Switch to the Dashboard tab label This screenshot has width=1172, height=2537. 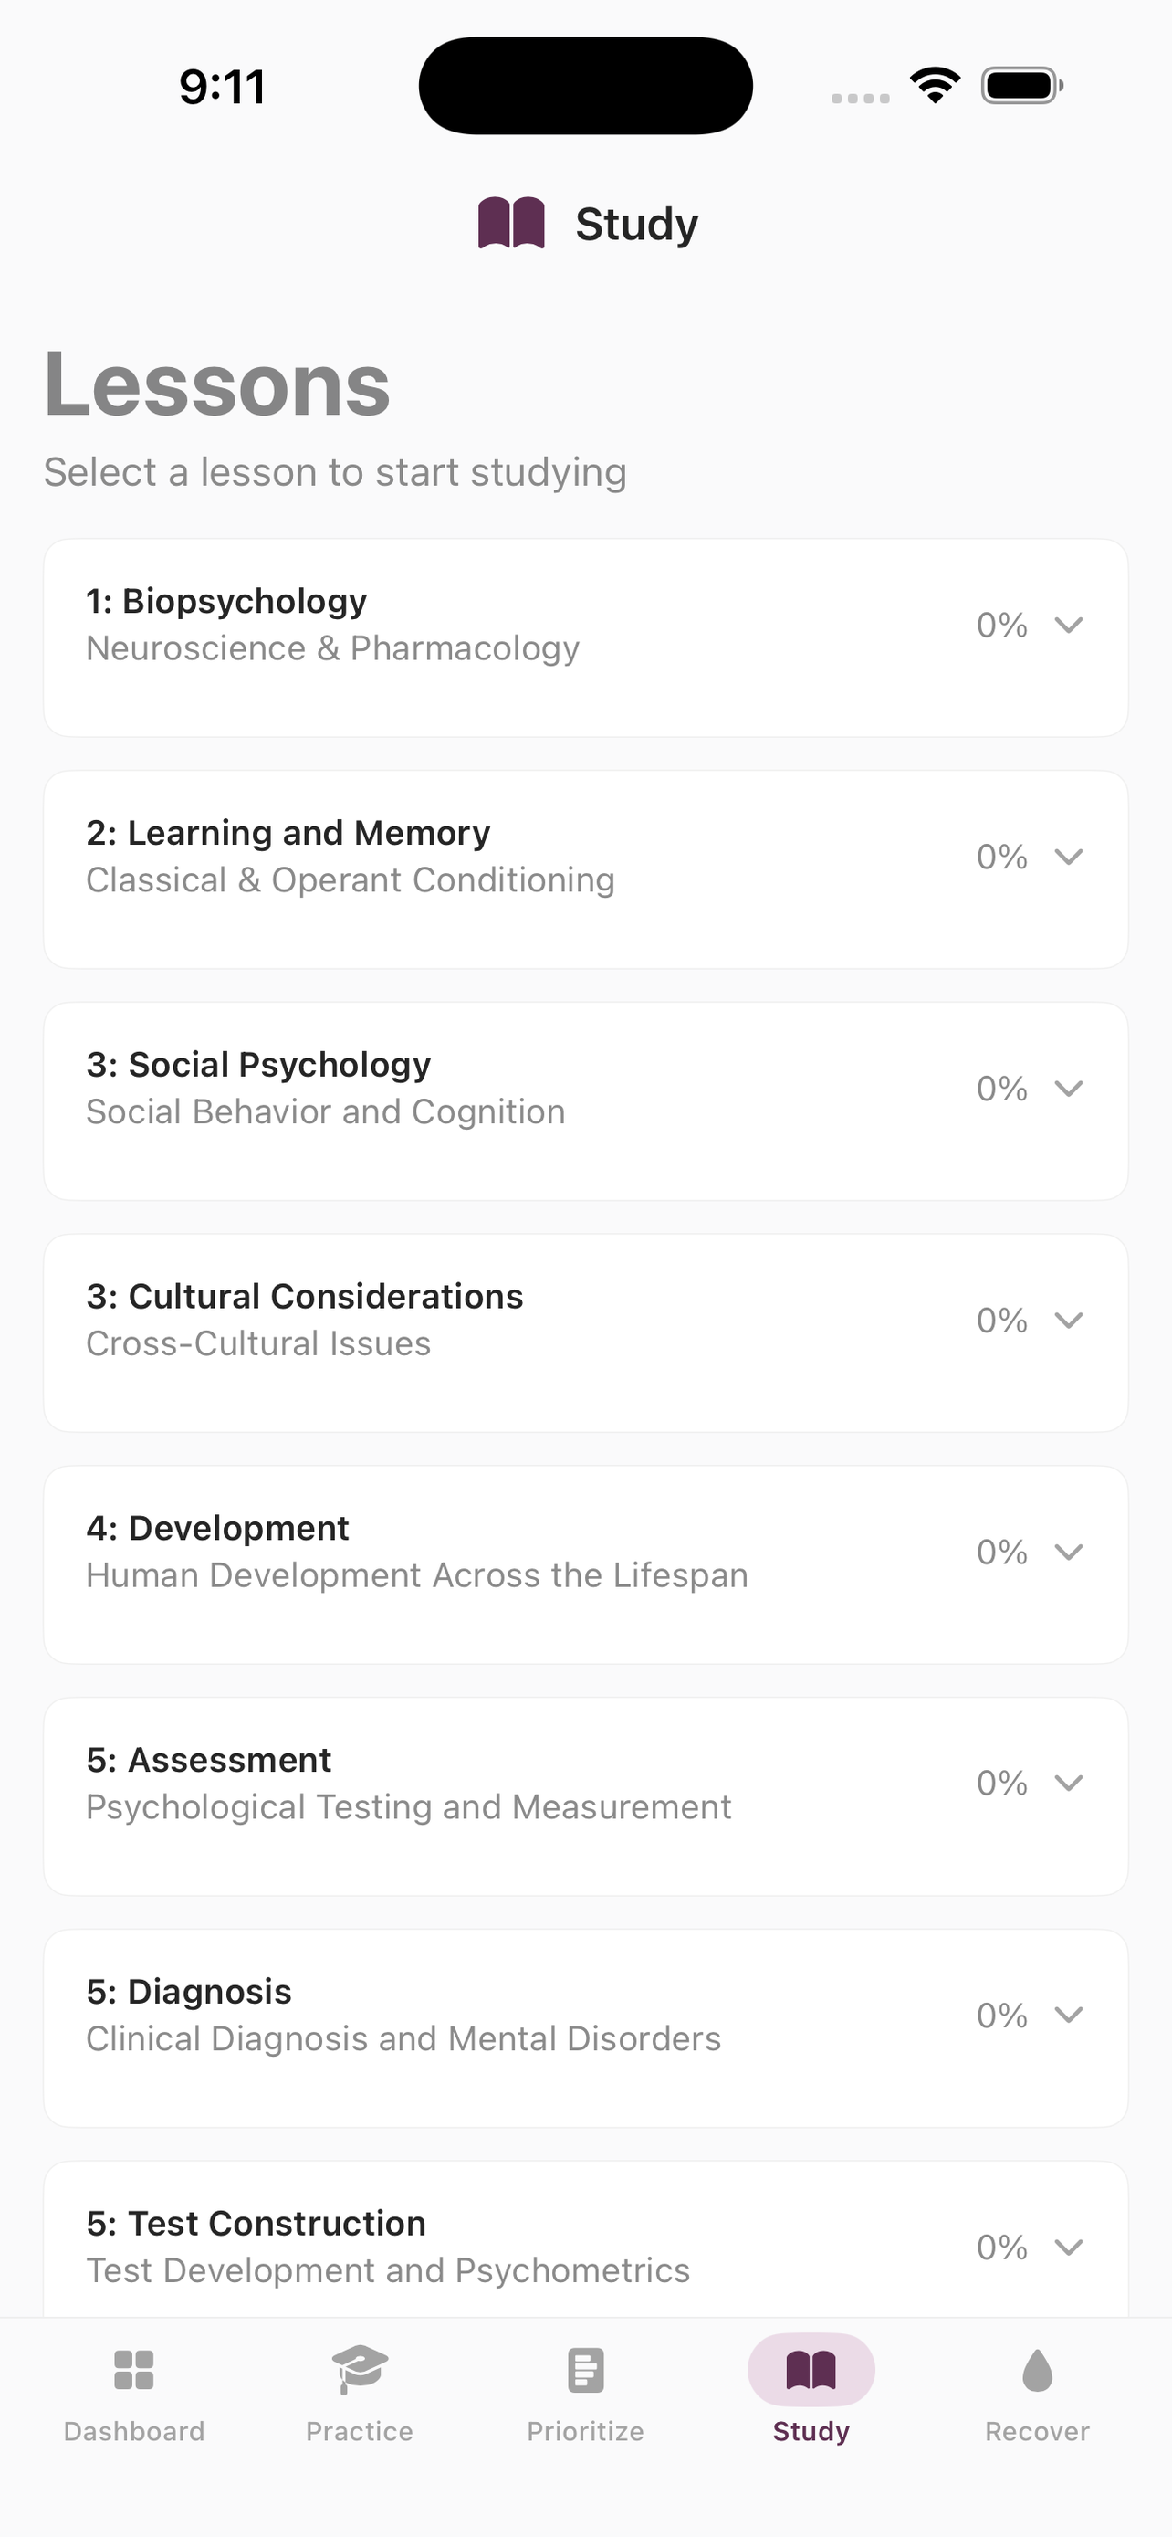click(134, 2432)
